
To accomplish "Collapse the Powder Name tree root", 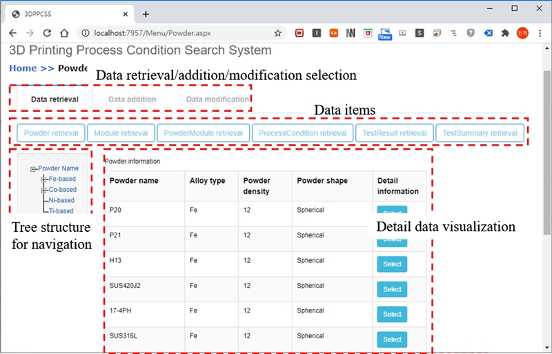I will tap(33, 168).
